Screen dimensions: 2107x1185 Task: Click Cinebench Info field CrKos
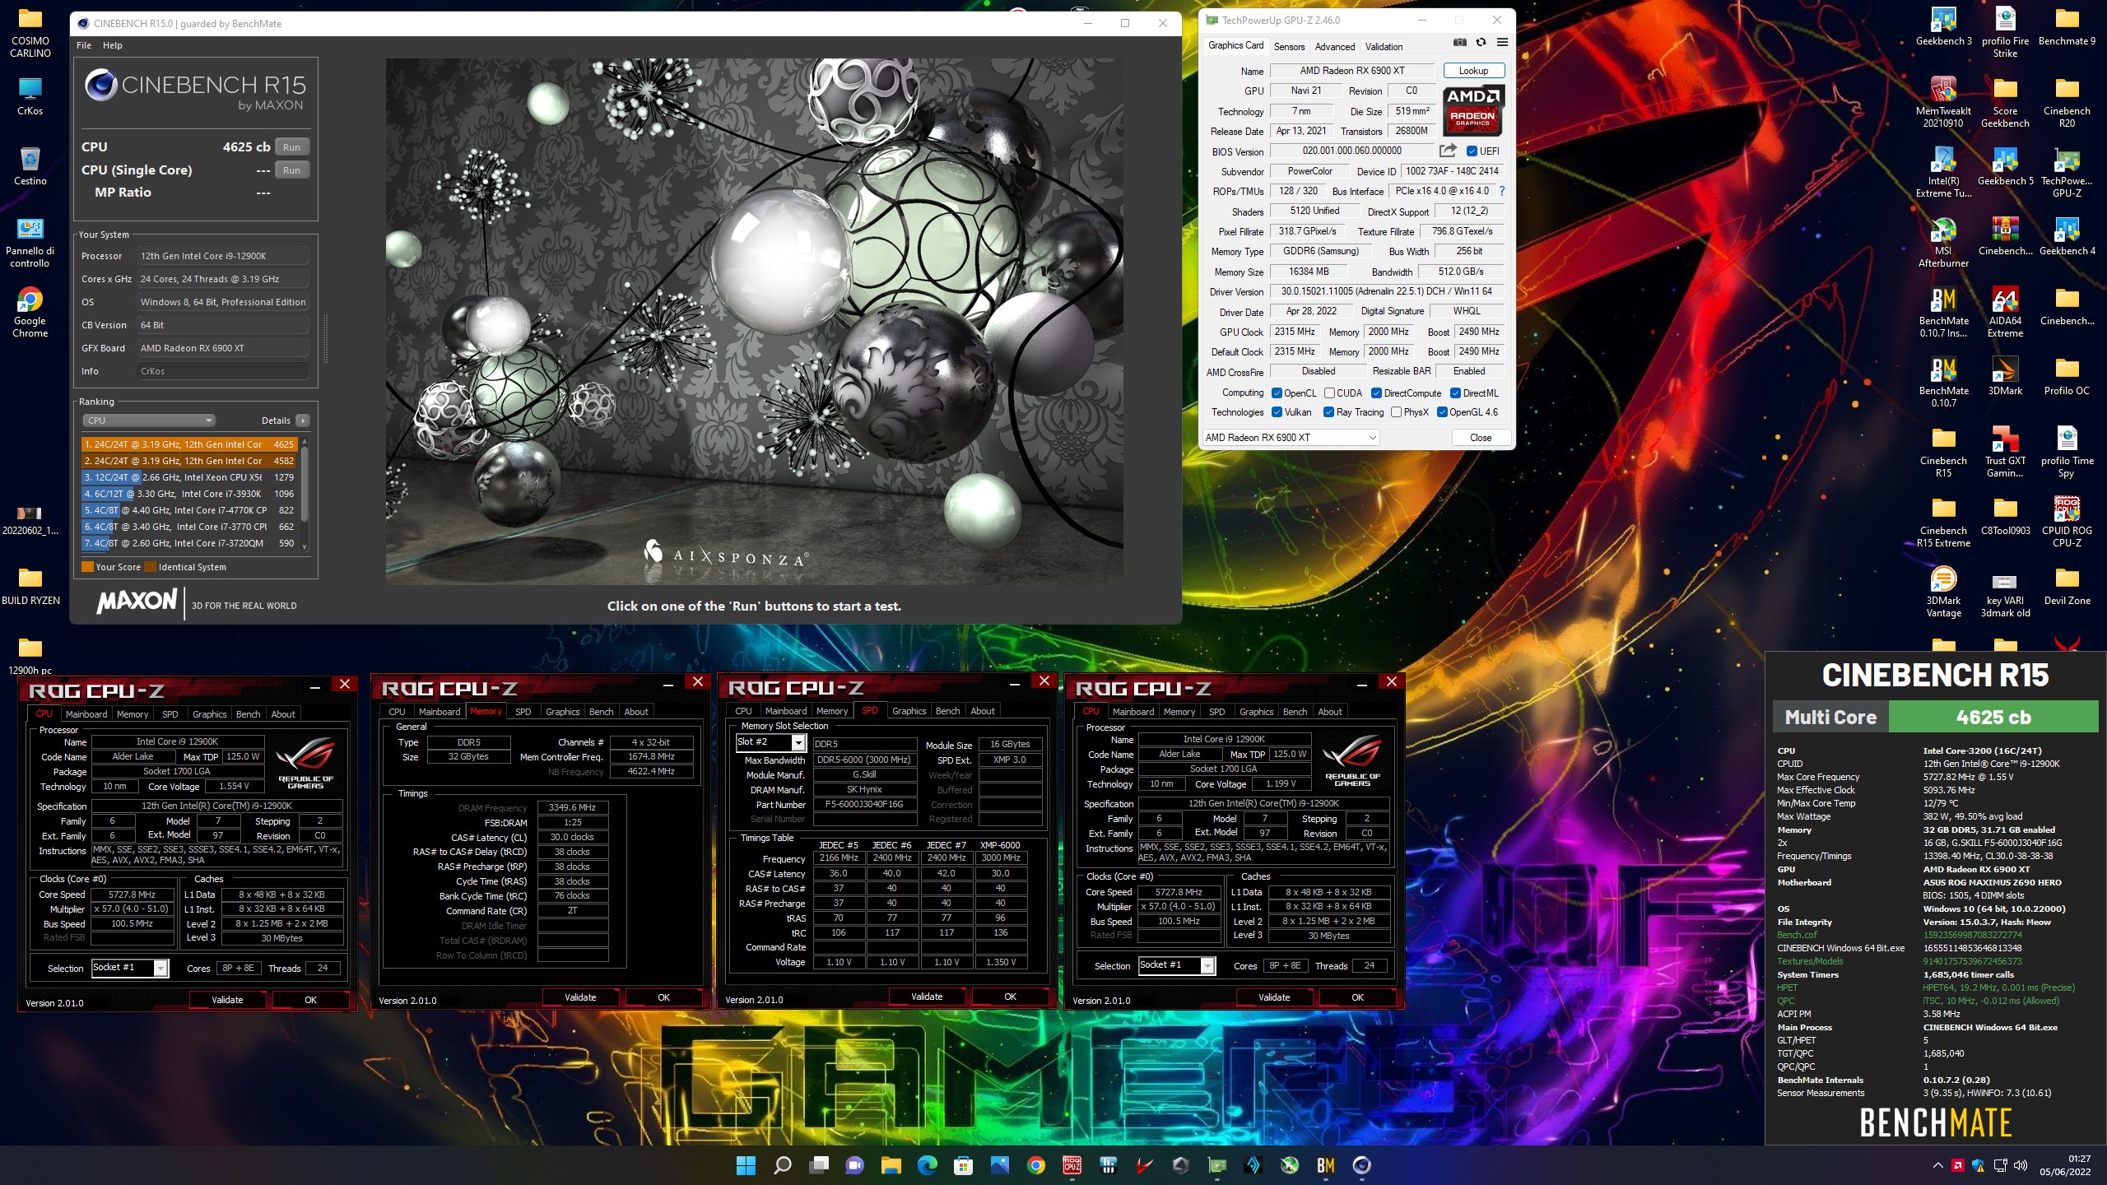tap(223, 371)
